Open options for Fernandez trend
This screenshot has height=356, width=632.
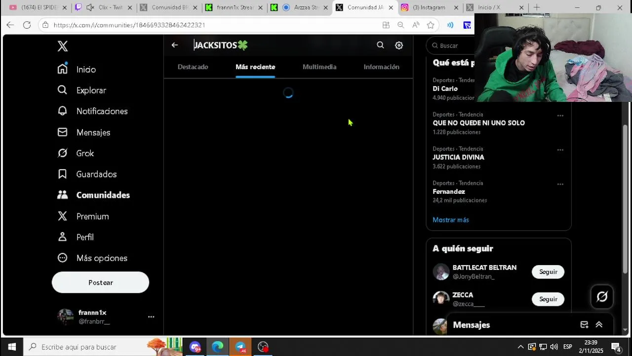[560, 184]
